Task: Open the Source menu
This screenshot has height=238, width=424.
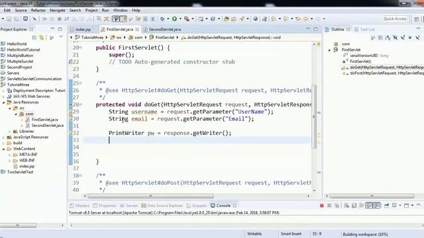Action: pyautogui.click(x=21, y=11)
